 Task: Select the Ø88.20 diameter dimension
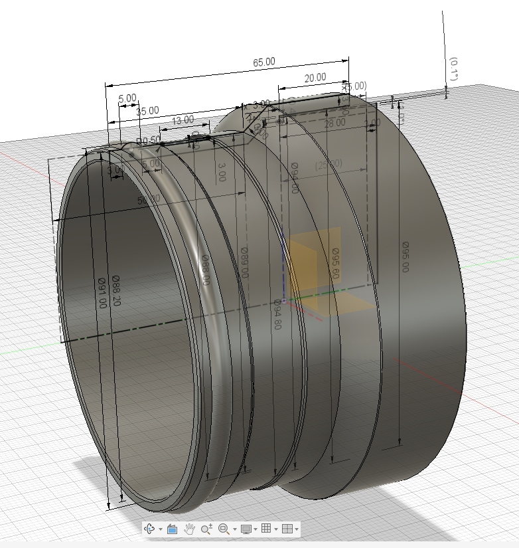click(x=116, y=290)
